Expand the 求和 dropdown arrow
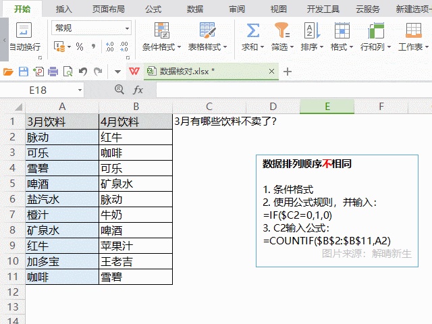This screenshot has height=324, width=432. (x=262, y=47)
